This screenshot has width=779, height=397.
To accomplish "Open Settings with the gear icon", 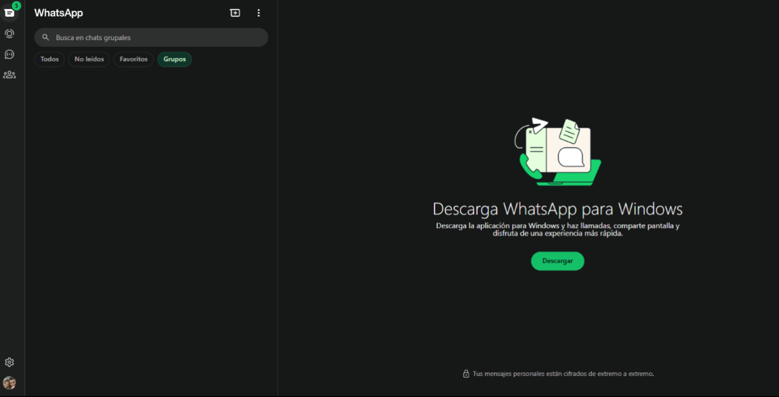I will (x=10, y=362).
